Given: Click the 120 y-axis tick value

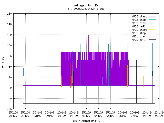Looking at the screenshot, I should [x=9, y=35].
